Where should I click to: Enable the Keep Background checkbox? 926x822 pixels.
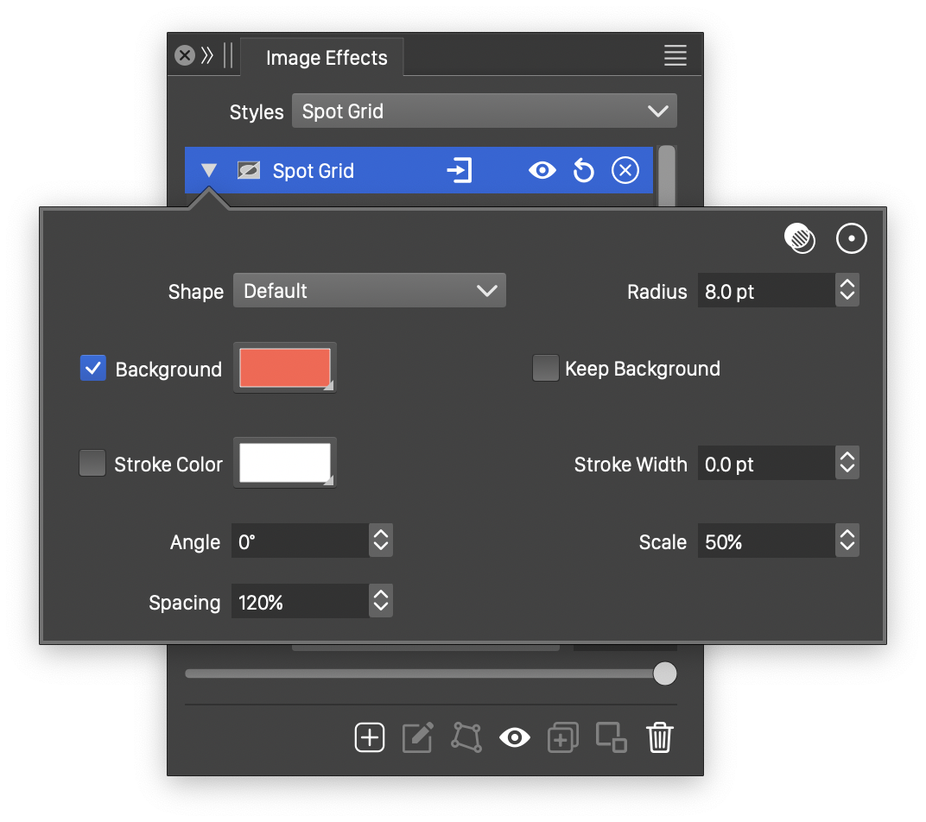coord(546,369)
